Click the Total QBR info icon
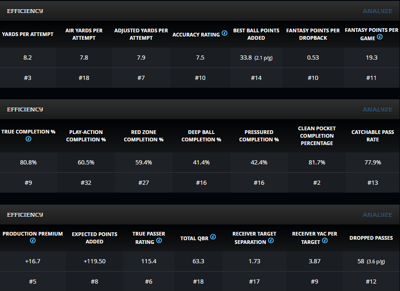 213,237
